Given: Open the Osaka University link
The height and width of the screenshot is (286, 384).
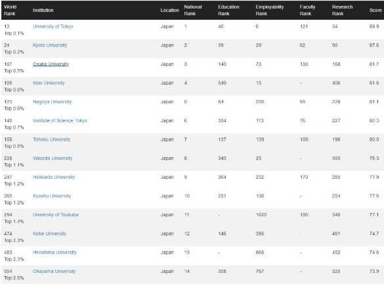Looking at the screenshot, I should tap(51, 64).
